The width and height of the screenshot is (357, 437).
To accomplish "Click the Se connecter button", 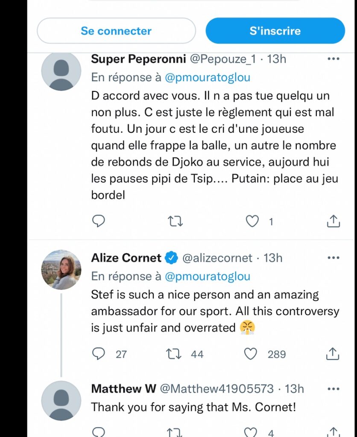I will click(x=116, y=31).
